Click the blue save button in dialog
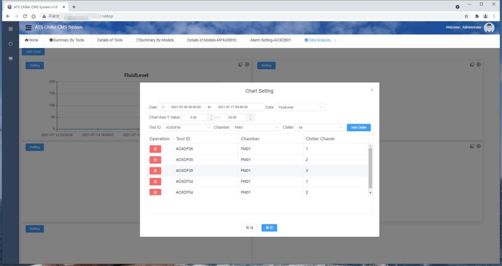 (269, 228)
